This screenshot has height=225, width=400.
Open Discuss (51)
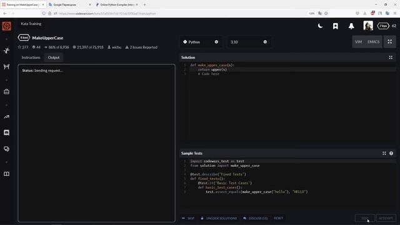tap(256, 218)
